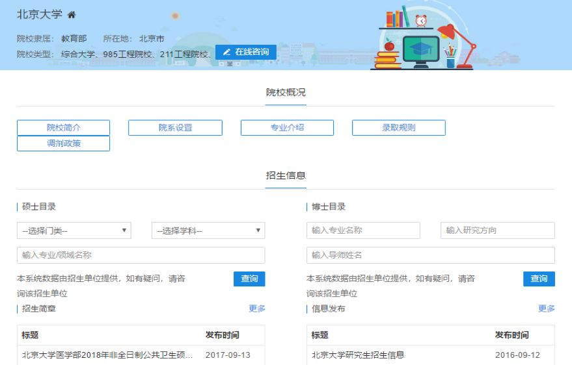
Task: Click the home icon beside 北京大学
Action: [72, 15]
